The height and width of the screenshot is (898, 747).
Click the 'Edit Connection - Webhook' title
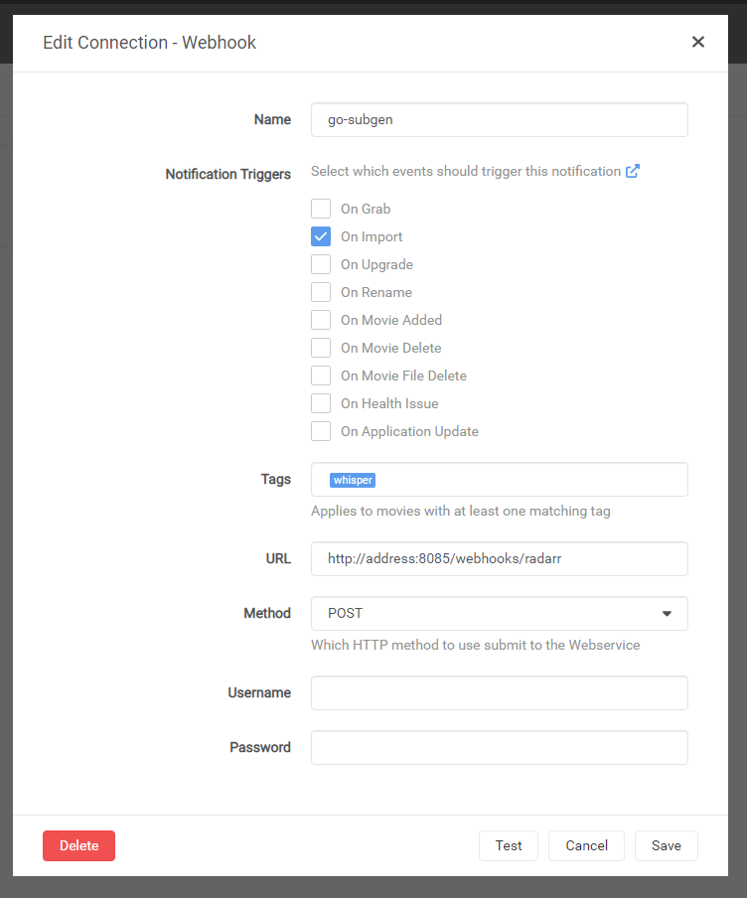[150, 43]
